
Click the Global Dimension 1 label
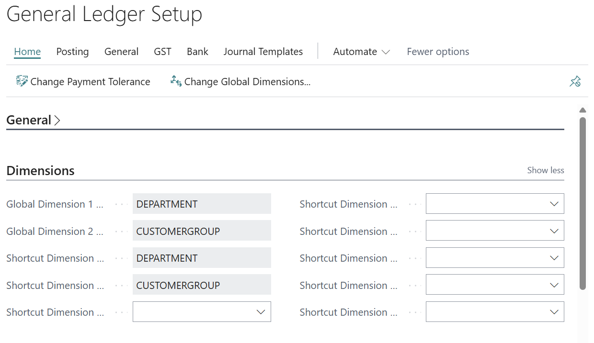point(55,204)
